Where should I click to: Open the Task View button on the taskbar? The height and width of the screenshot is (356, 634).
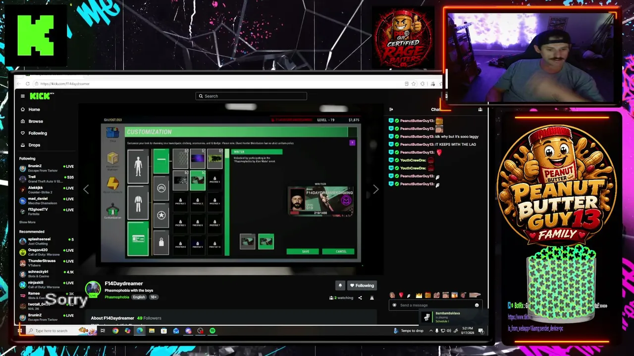click(103, 331)
